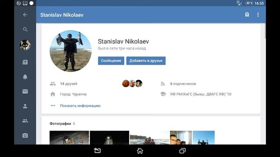Open the Фотографии 5 section header
The height and width of the screenshot is (157, 280).
[62, 123]
